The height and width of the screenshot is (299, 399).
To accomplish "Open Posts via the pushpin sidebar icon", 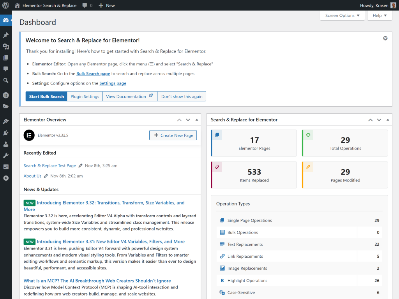I will 6,35.
